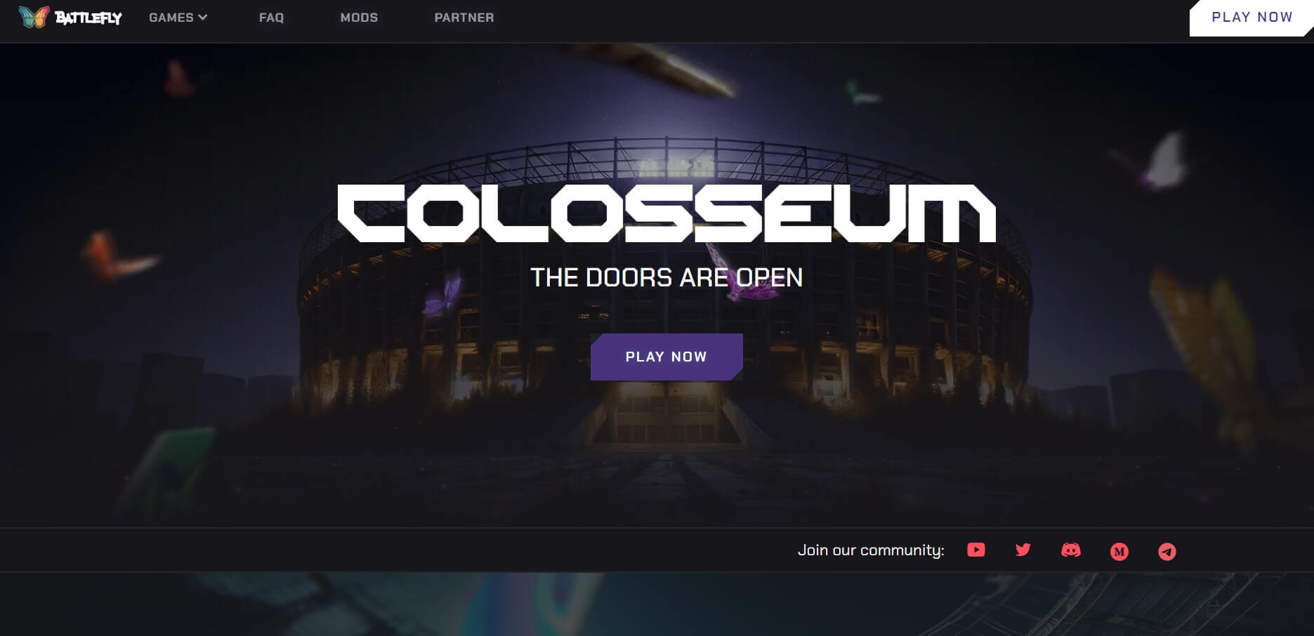The height and width of the screenshot is (636, 1314).
Task: Click the Battlefly butterfly logo icon
Action: click(34, 17)
